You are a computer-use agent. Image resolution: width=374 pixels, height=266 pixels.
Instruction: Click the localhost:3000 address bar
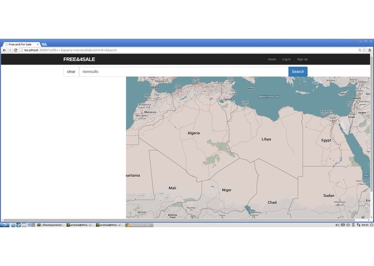(x=188, y=50)
